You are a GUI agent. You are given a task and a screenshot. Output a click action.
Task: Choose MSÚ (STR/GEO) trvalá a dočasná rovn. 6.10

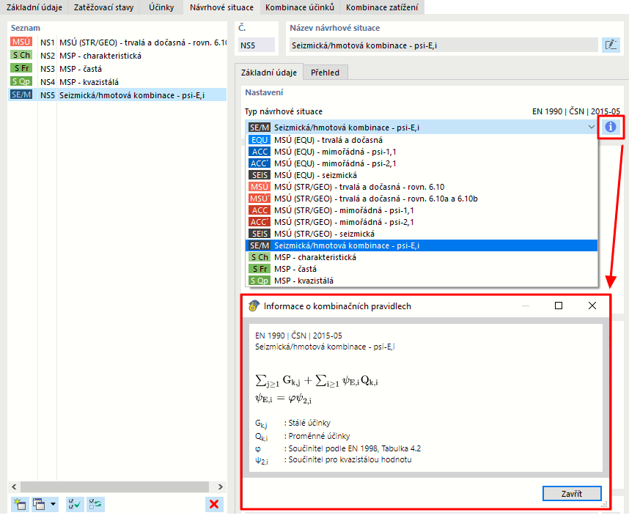(x=422, y=187)
